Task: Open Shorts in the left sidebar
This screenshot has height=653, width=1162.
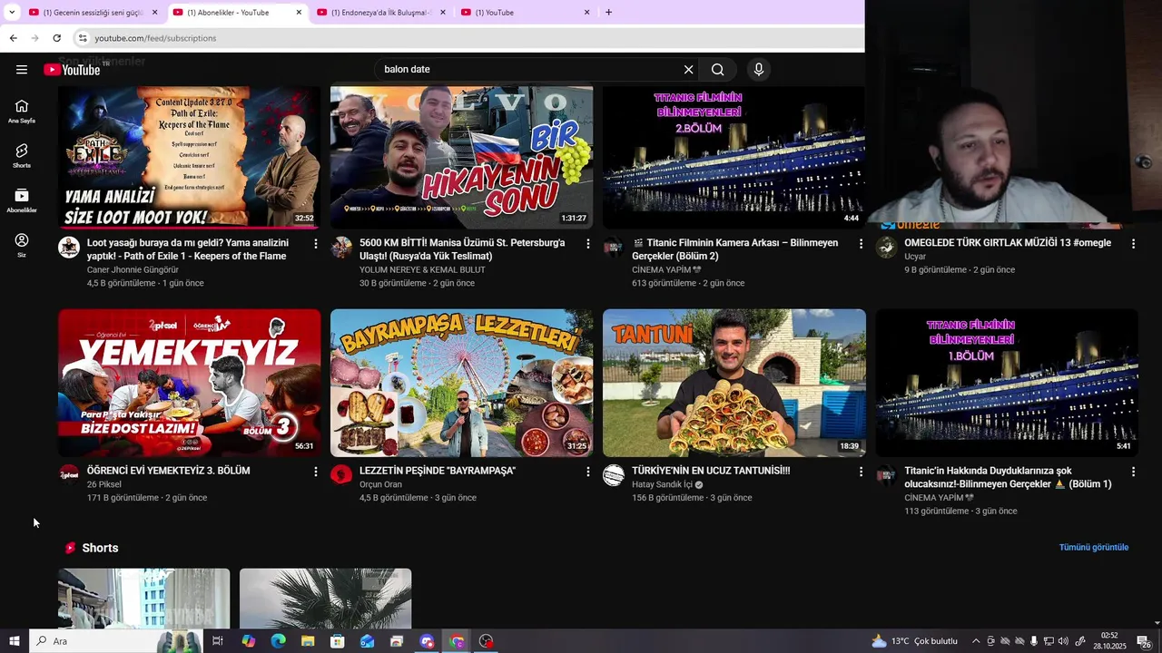Action: [x=22, y=156]
